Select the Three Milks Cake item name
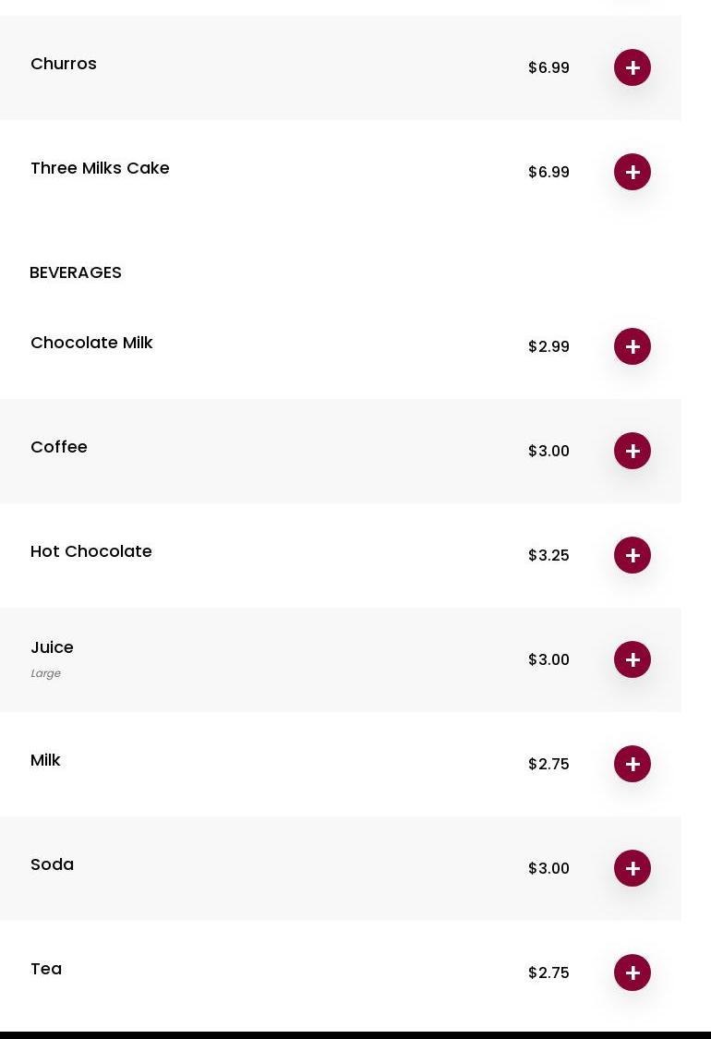Screen dimensions: 711x1039 tap(100, 168)
